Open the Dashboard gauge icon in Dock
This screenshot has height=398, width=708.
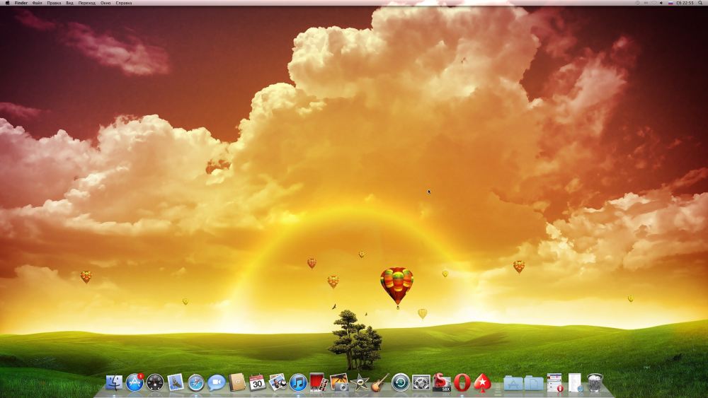(155, 382)
